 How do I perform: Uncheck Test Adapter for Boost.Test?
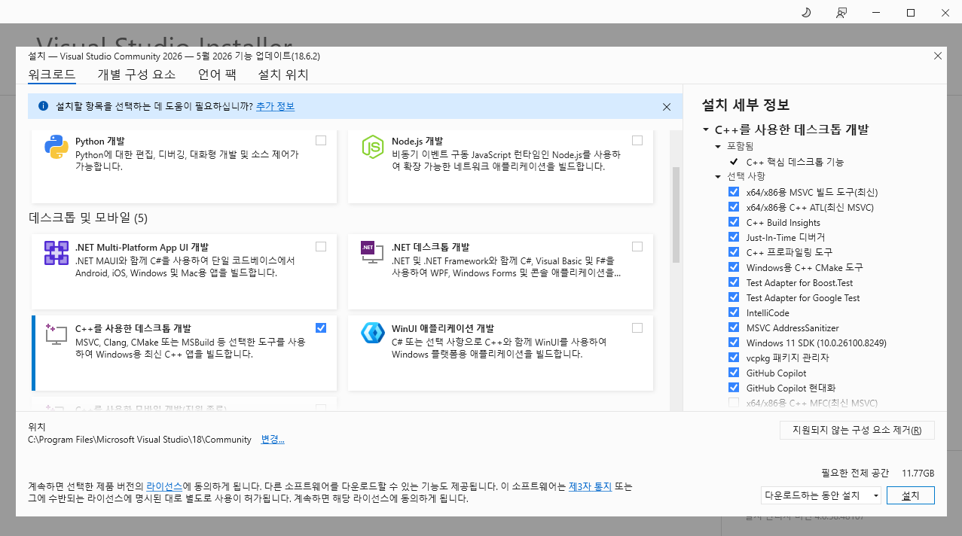click(x=734, y=282)
